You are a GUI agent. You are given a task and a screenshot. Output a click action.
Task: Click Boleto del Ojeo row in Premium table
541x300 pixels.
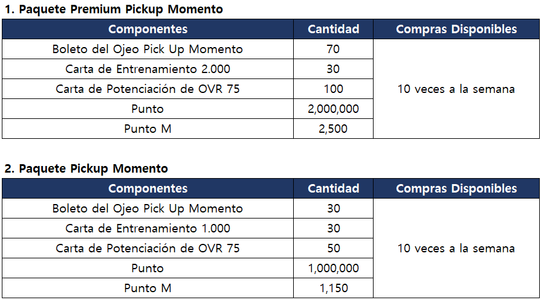[x=147, y=49]
